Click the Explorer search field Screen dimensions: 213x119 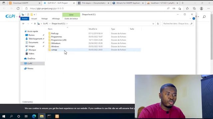click(178, 23)
